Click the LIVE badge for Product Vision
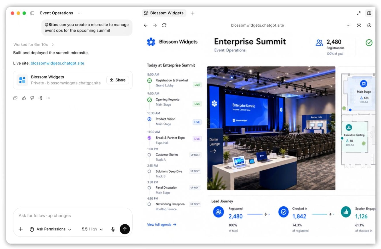Image resolution: width=381 pixels, height=249 pixels. (x=197, y=122)
